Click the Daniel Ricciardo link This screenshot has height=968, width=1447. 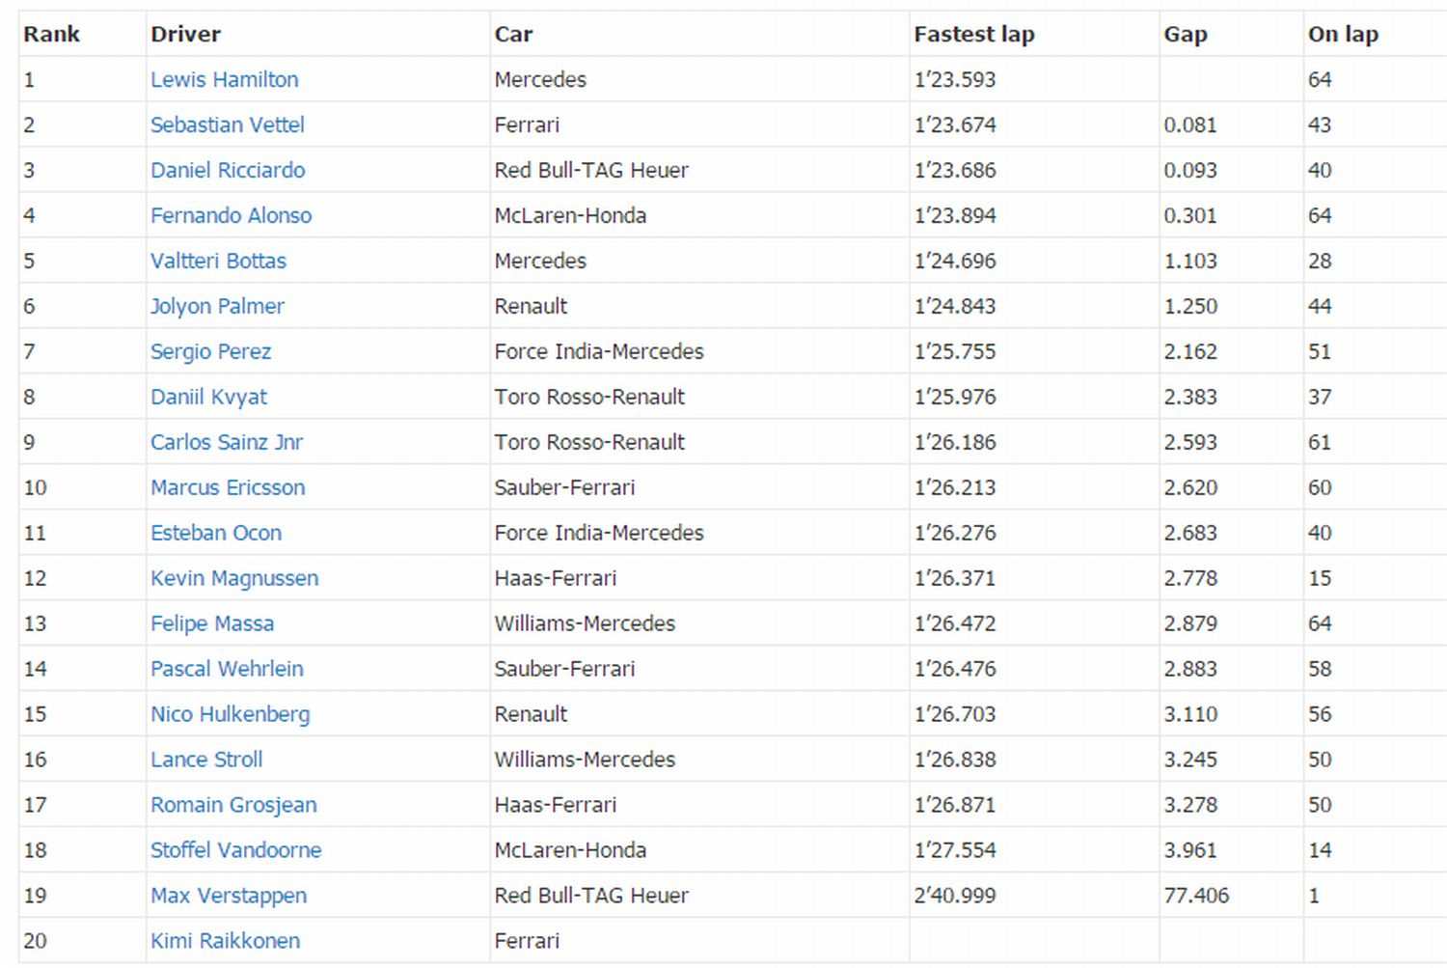pos(228,170)
